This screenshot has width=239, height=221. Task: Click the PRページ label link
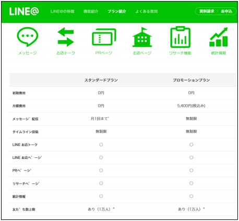pyautogui.click(x=104, y=53)
